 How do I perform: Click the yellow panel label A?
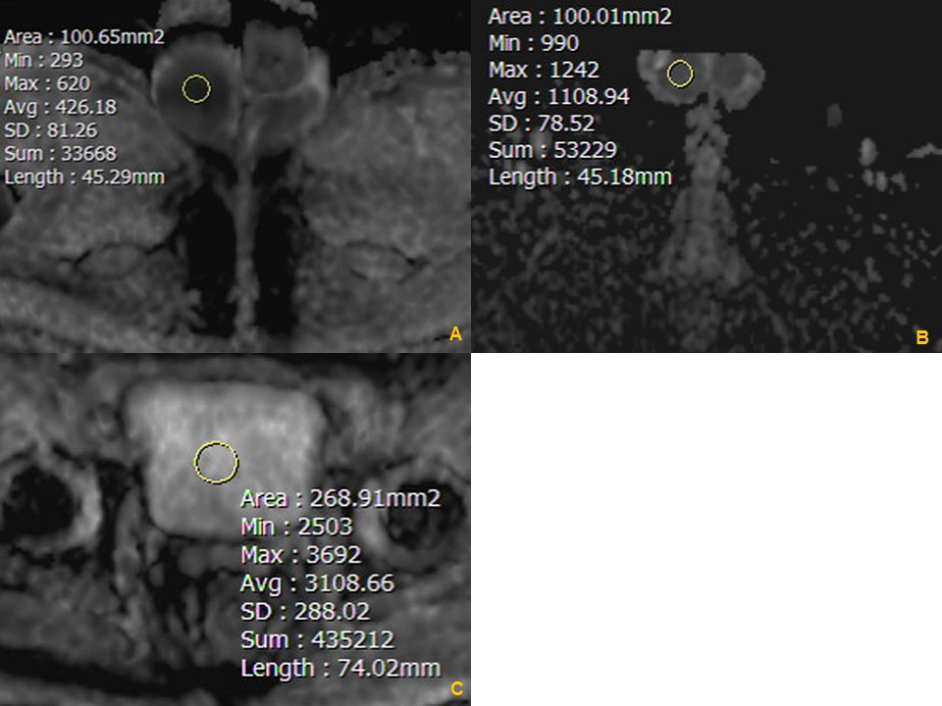[x=454, y=335]
